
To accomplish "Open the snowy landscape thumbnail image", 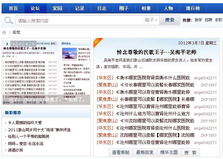I will pyautogui.click(x=69, y=53).
